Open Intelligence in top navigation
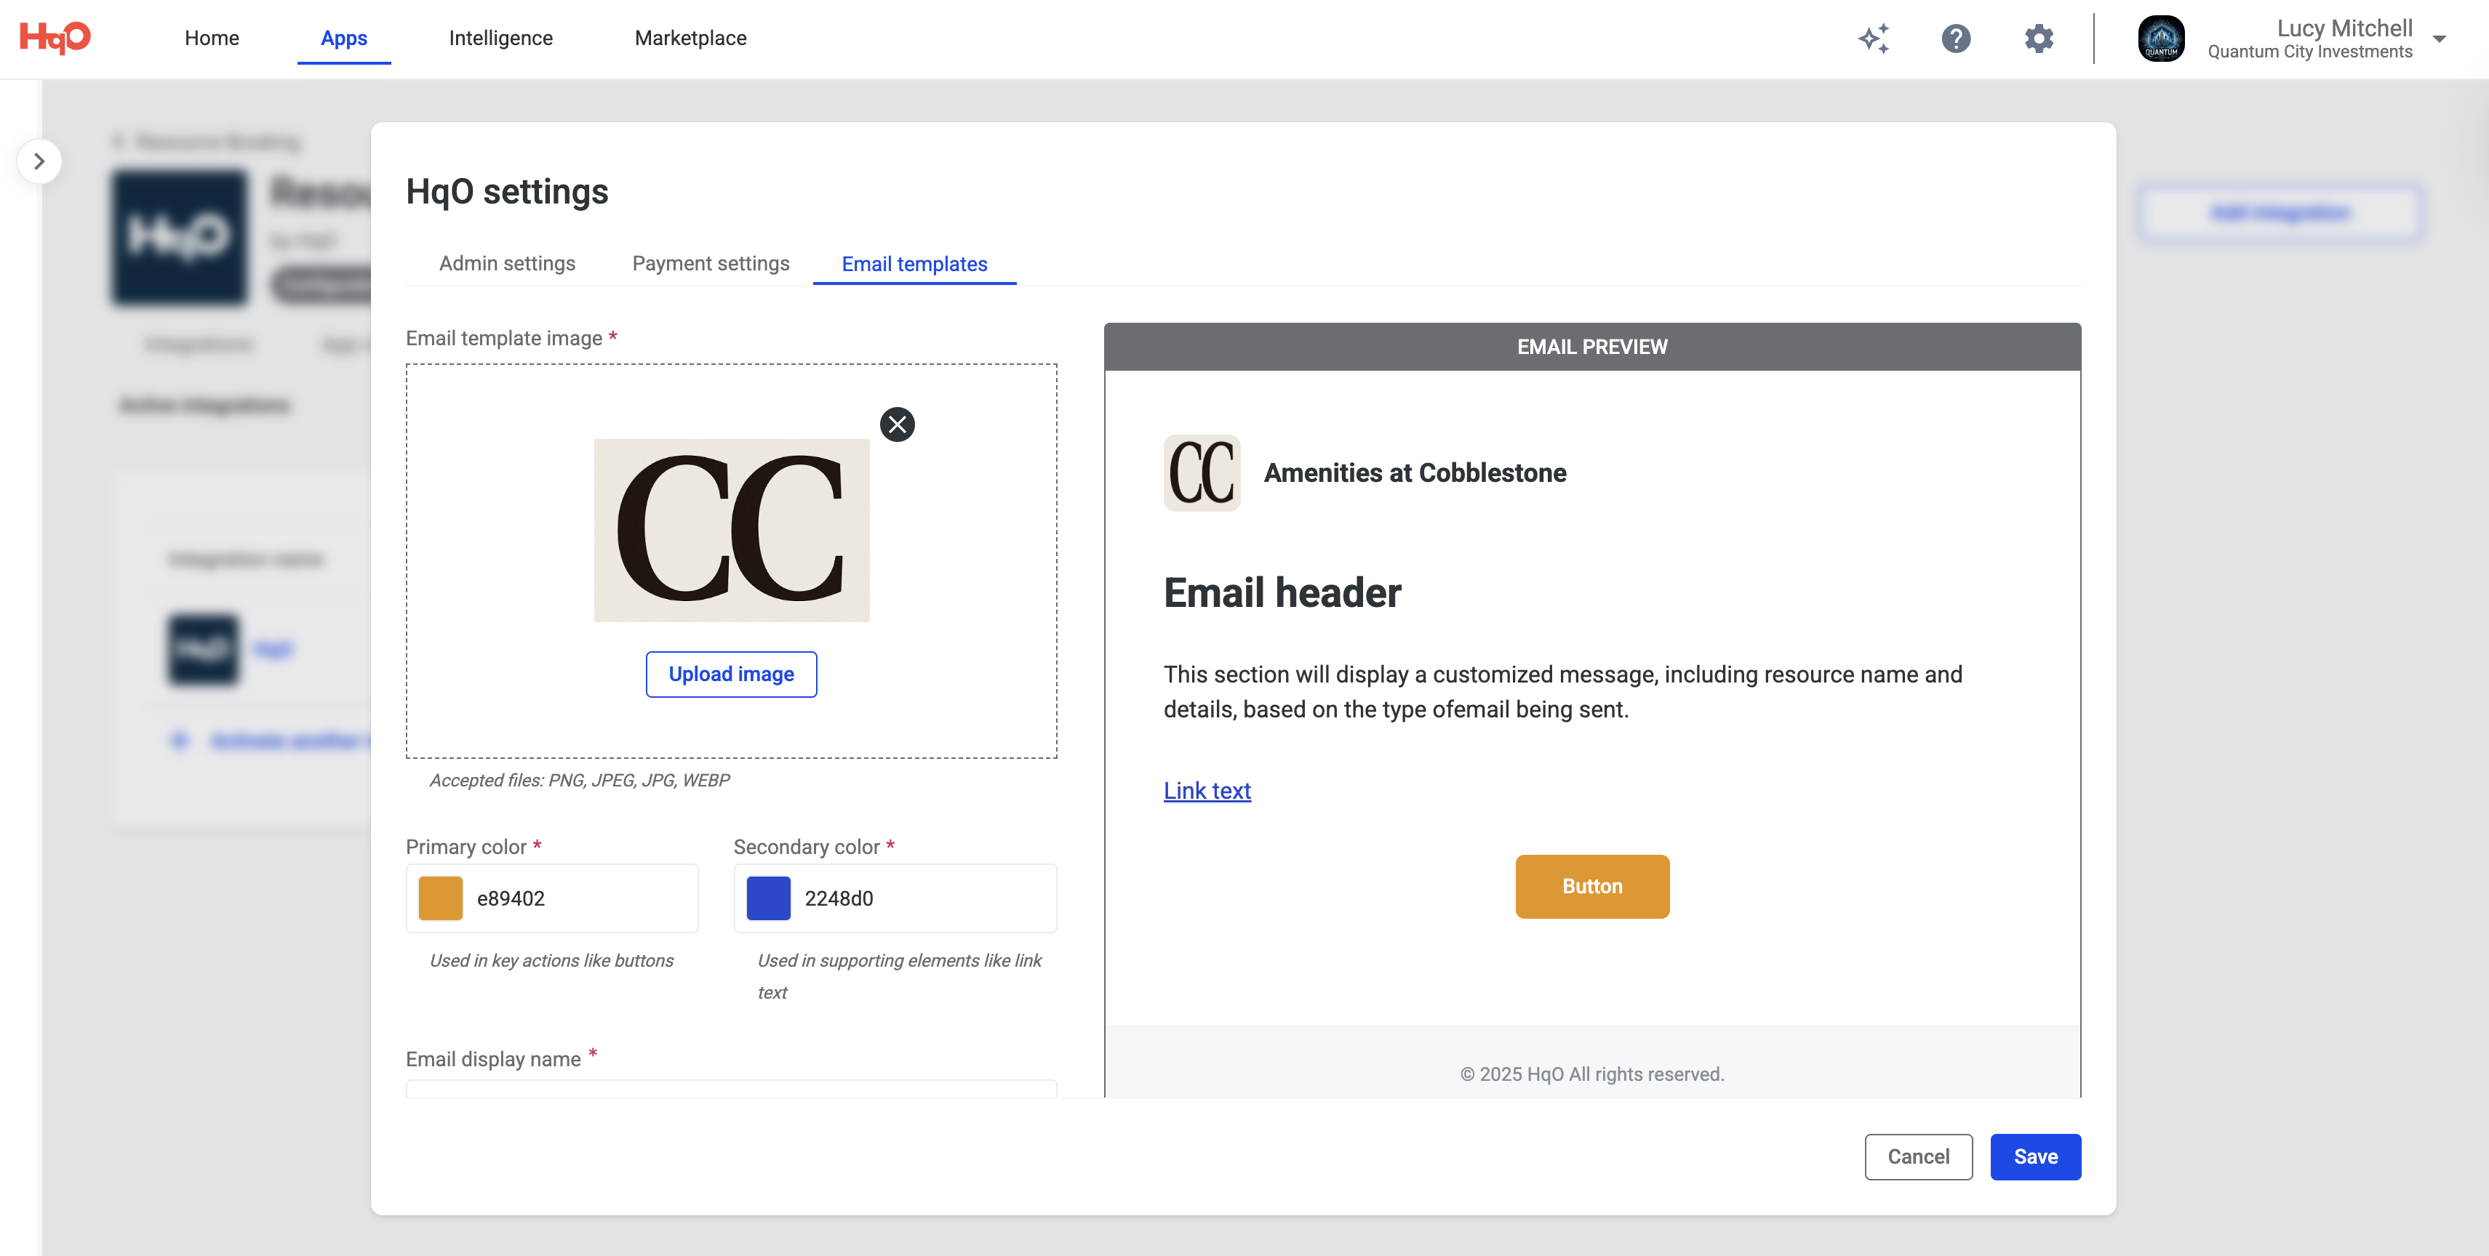 [500, 38]
